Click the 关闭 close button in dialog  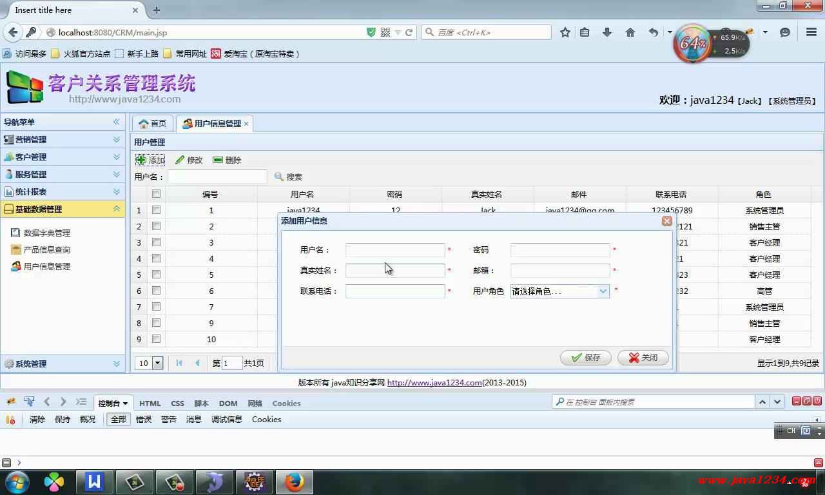pos(643,358)
